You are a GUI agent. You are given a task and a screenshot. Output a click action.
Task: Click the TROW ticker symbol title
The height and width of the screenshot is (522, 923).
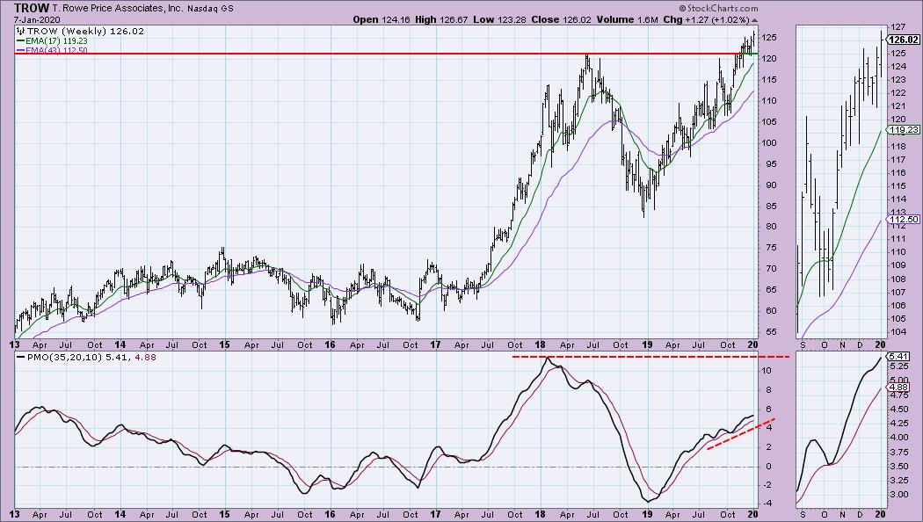(30, 8)
